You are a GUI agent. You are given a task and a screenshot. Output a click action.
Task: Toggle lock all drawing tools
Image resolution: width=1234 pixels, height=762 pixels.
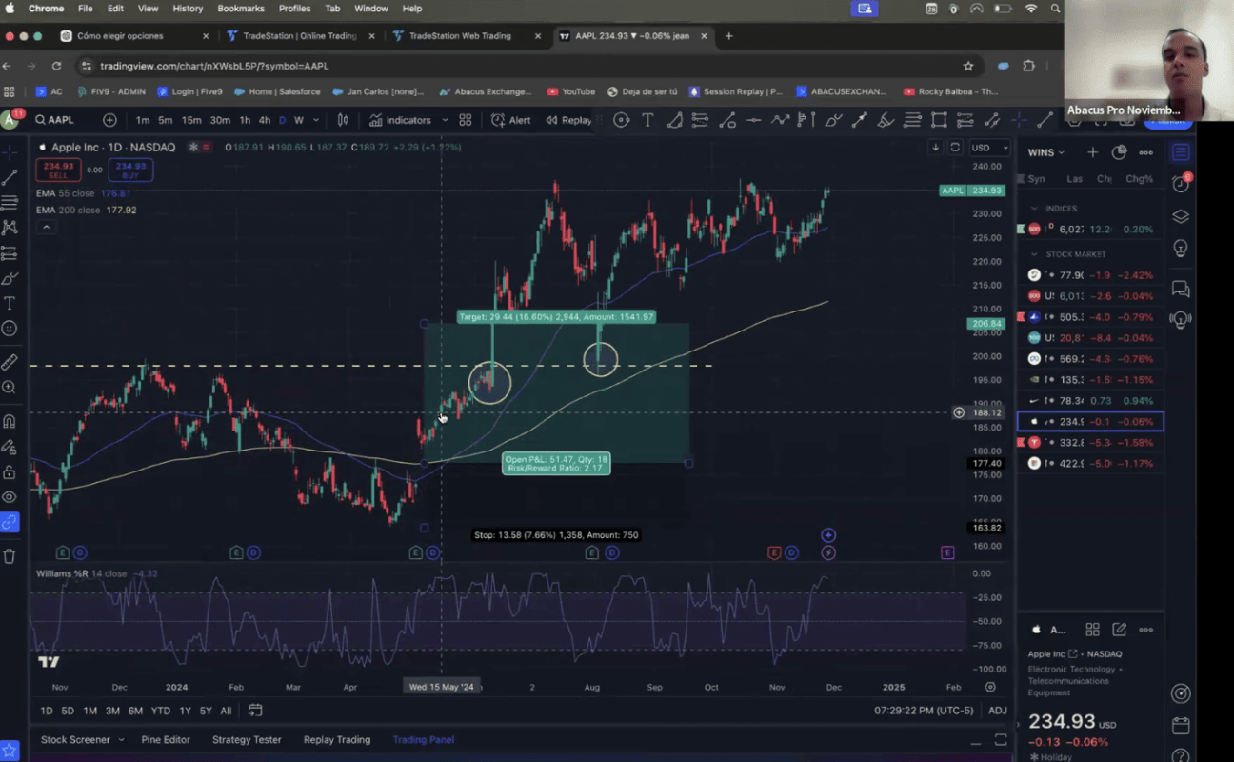coord(10,472)
